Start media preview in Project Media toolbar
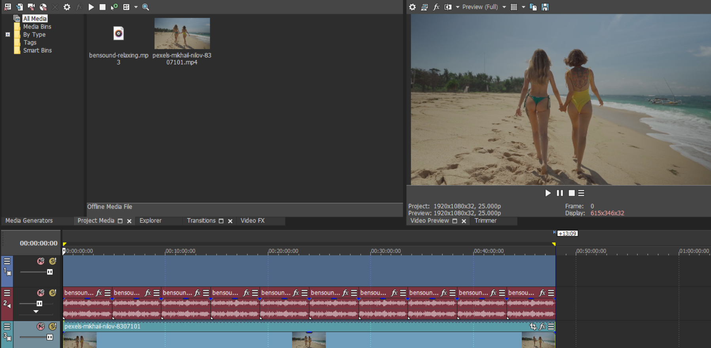This screenshot has height=348, width=711. (91, 7)
